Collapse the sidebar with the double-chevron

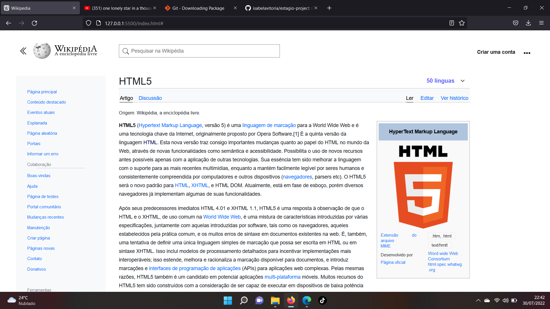click(x=23, y=51)
